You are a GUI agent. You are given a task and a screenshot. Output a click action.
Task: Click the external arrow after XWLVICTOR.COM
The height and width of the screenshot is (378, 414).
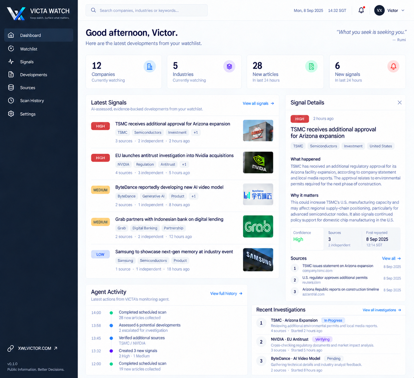(x=56, y=348)
